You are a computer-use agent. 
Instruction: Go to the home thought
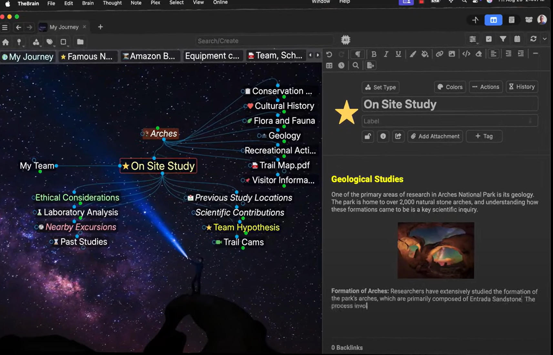pyautogui.click(x=5, y=42)
